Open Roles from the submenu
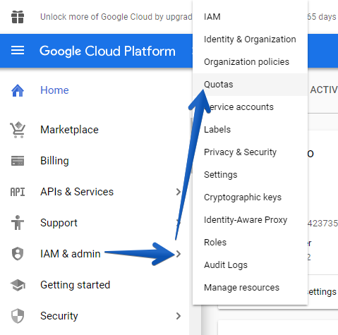Screen dimensions: 338x335 tap(250, 243)
